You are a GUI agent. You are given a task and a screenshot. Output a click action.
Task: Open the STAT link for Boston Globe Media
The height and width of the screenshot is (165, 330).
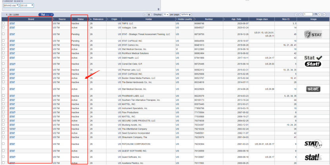click(12, 78)
